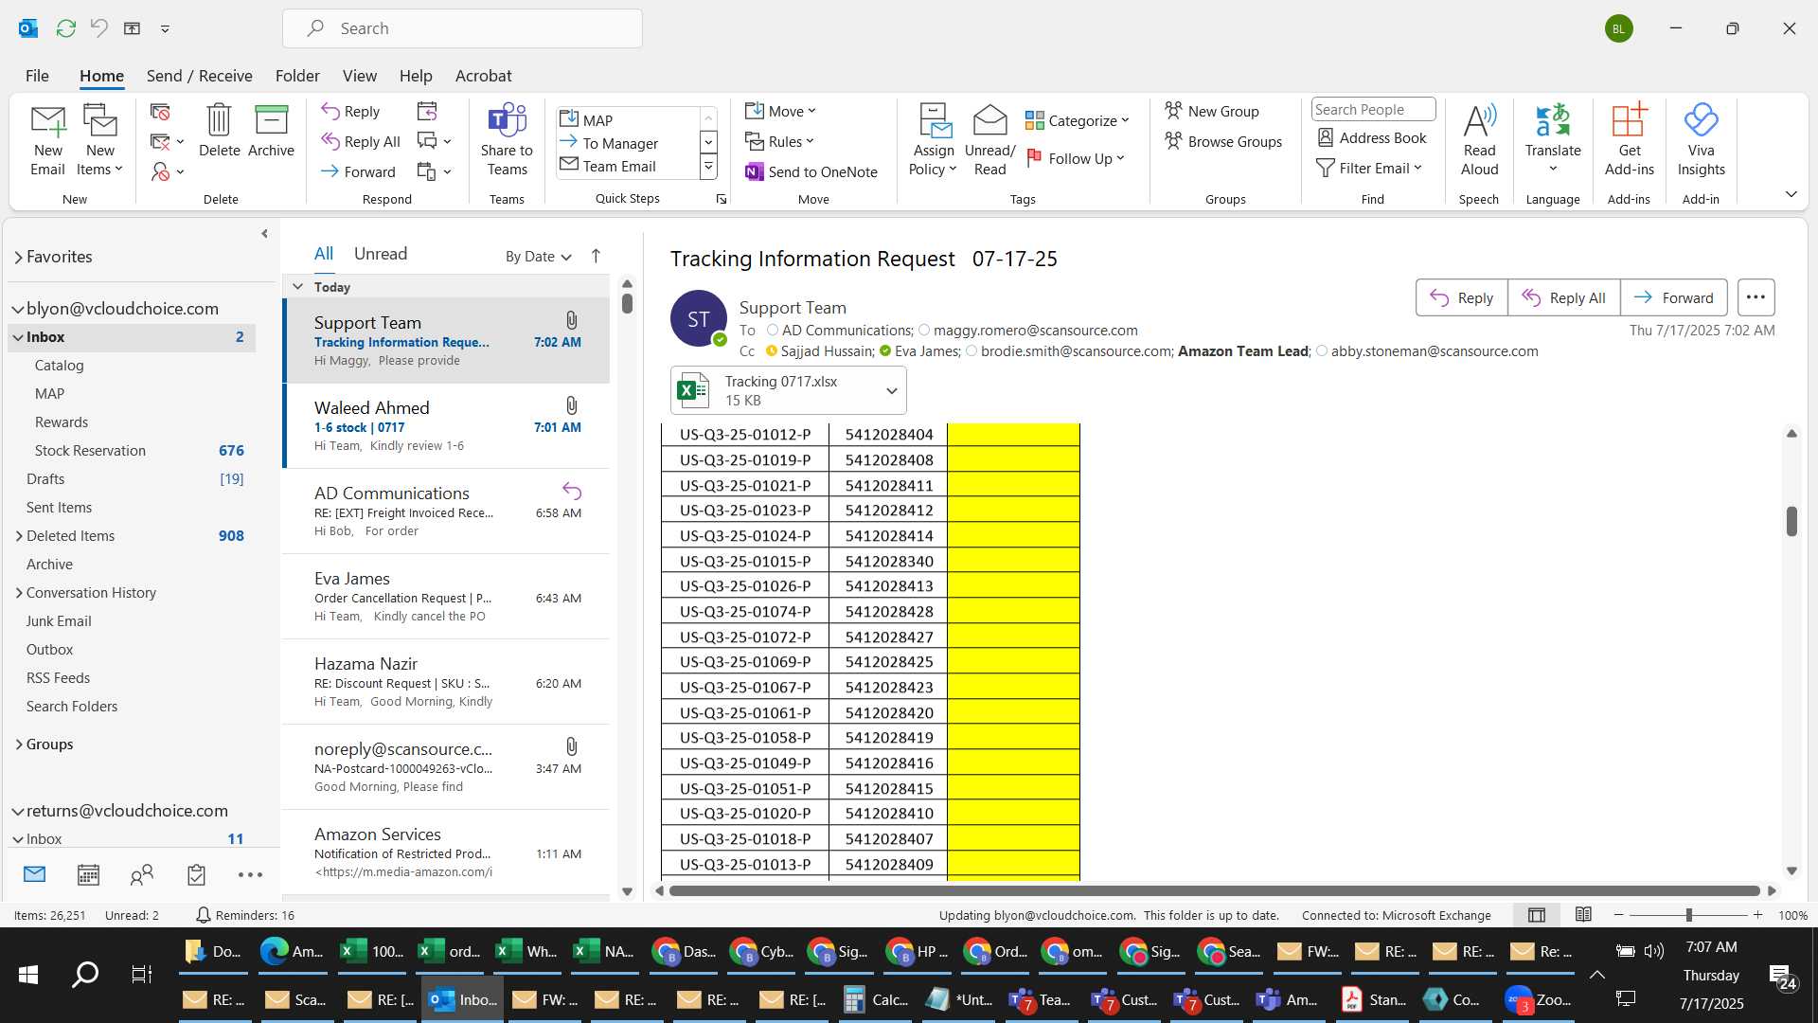Open the Waleed Ahmed 1-6 stock email
Viewport: 1818px width, 1023px height.
point(447,426)
